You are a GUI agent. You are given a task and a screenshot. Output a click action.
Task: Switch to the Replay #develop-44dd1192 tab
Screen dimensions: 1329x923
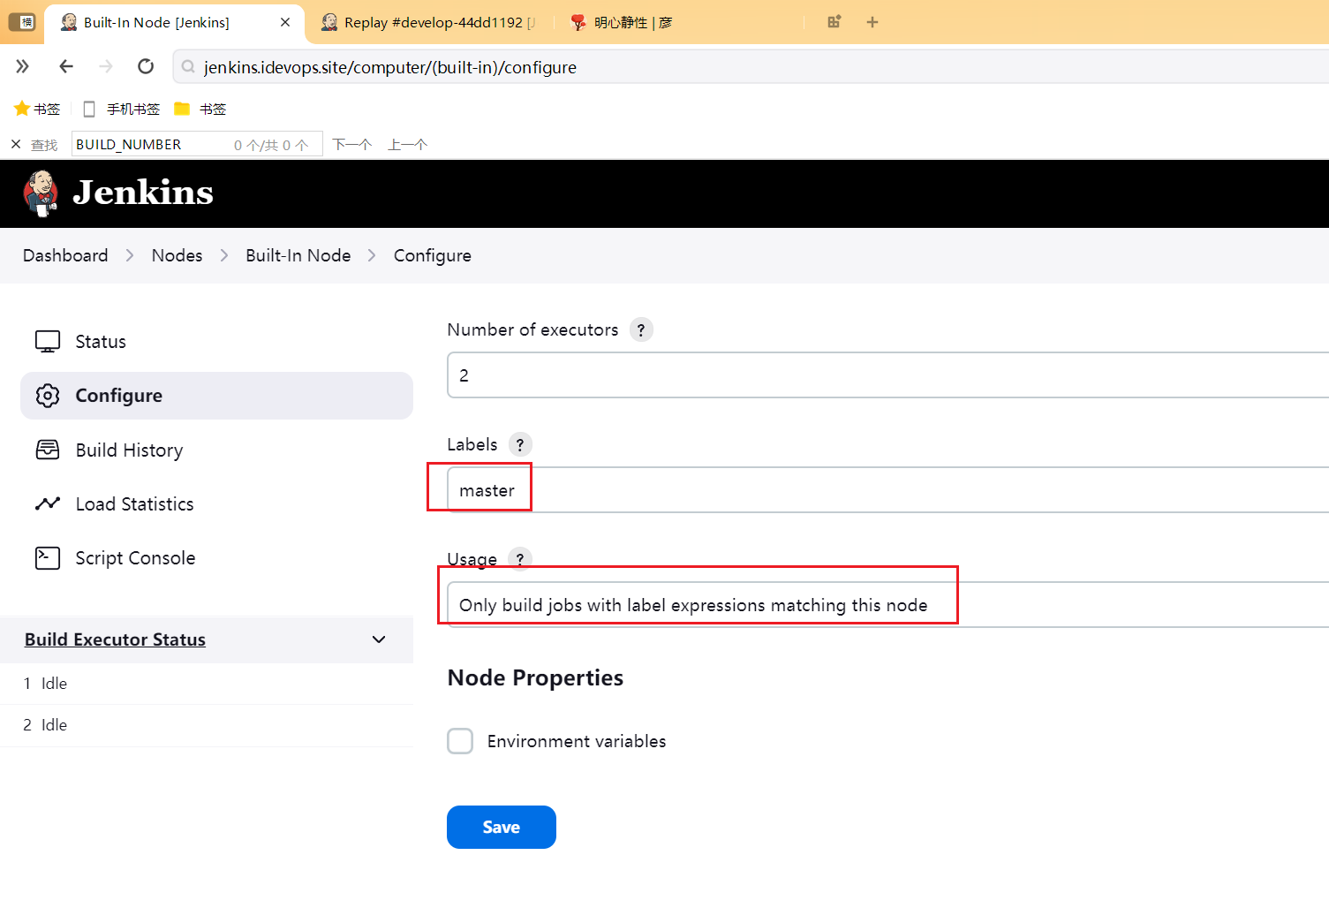click(x=429, y=23)
